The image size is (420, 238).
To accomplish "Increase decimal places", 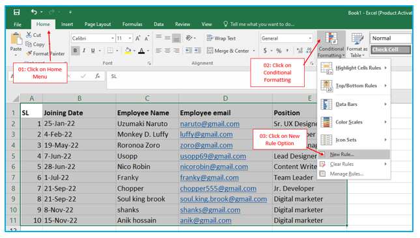I will (300, 51).
